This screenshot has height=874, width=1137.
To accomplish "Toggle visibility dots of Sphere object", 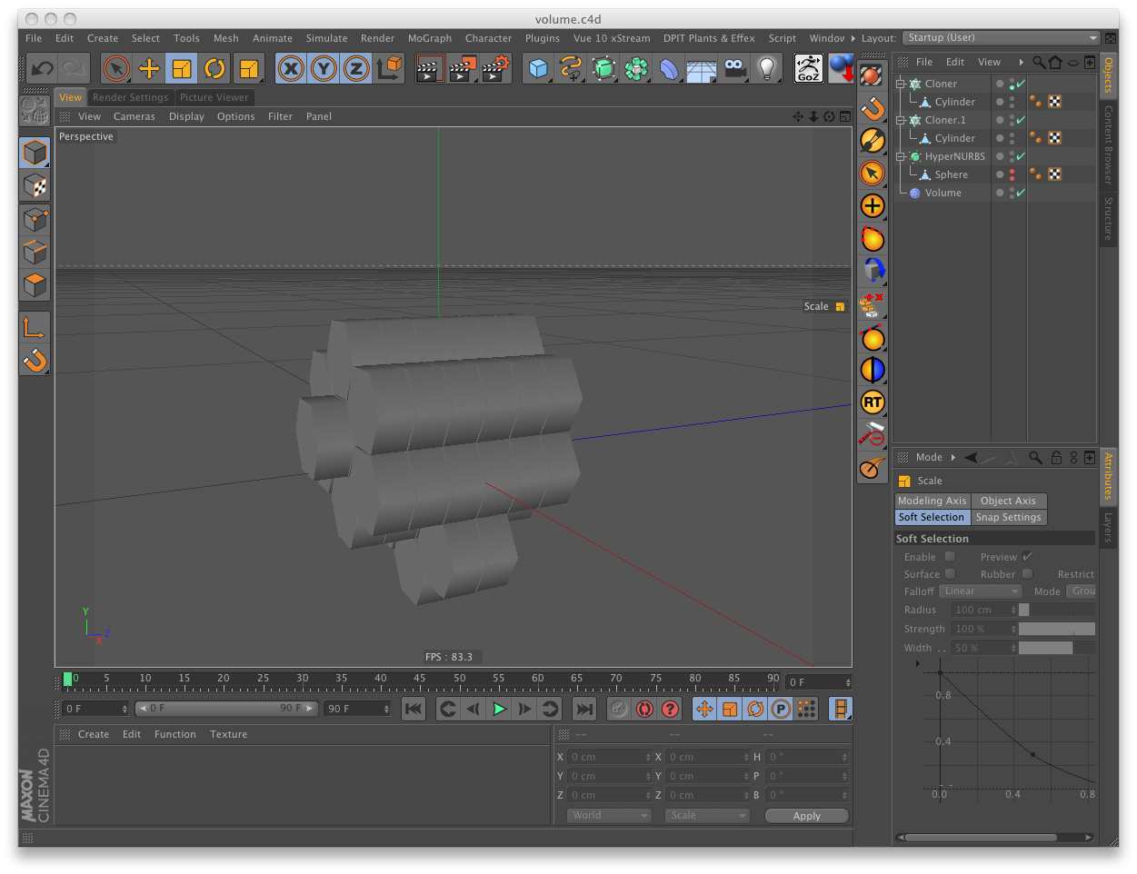I will point(1012,174).
